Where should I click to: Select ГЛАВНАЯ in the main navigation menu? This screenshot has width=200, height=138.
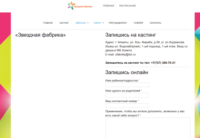click(48, 23)
